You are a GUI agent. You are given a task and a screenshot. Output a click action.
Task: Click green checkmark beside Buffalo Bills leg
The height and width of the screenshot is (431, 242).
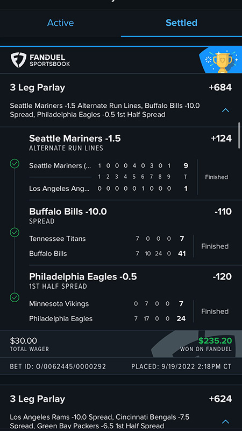[x=15, y=232]
